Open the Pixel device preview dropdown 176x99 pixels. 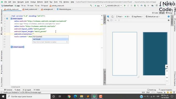pos(120,16)
